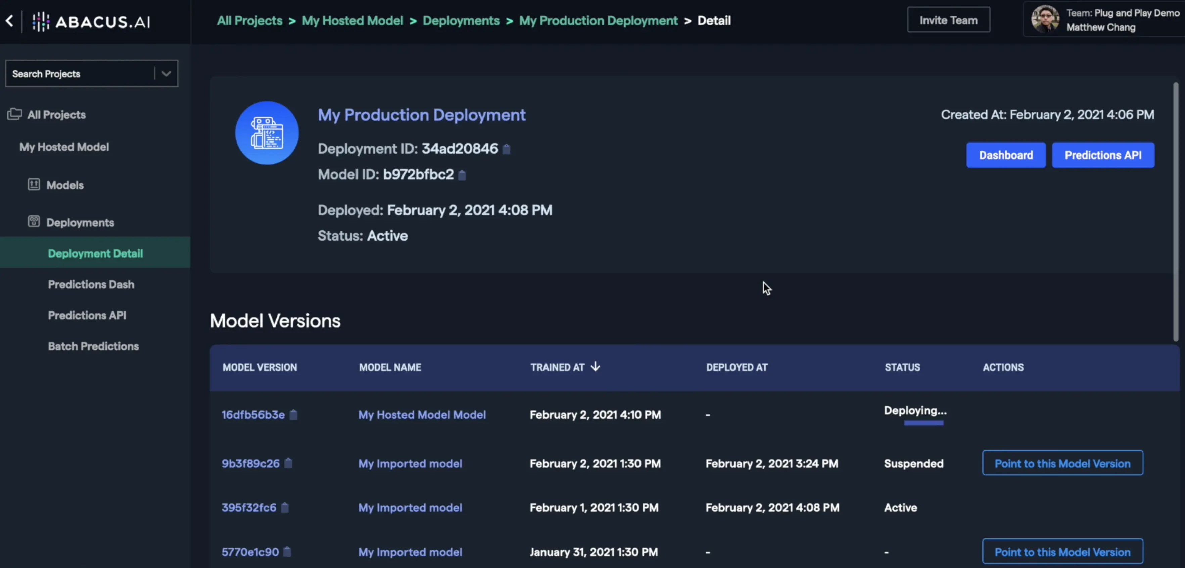Click the Abacus.AI logo
The image size is (1185, 568).
[x=92, y=21]
